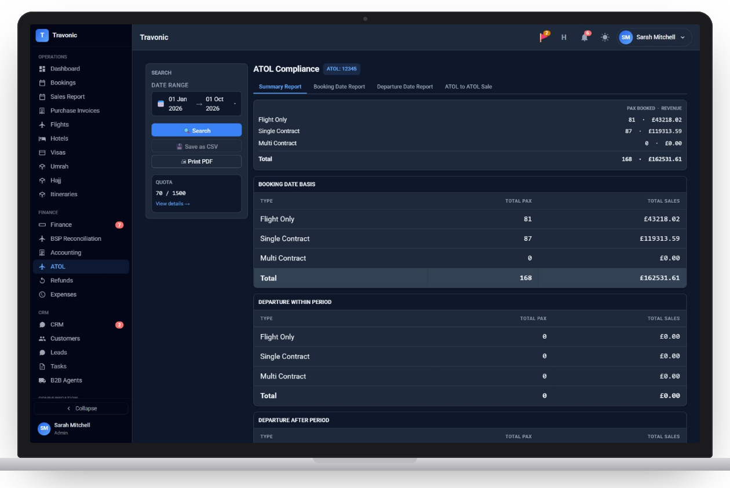The height and width of the screenshot is (488, 730).
Task: Collapse the sidebar
Action: [81, 408]
